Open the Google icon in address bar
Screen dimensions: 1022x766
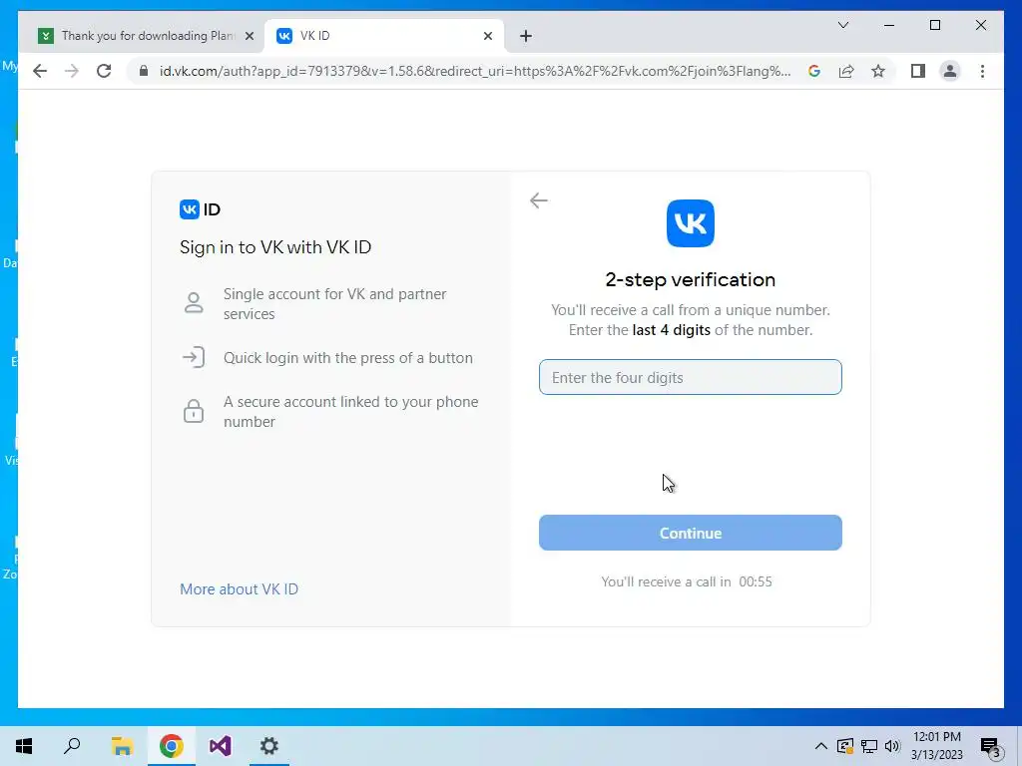814,71
